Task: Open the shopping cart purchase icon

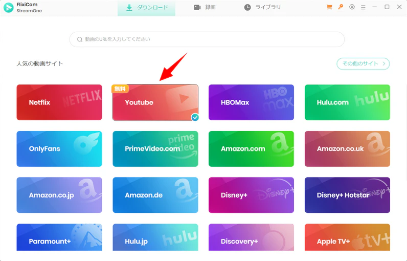Action: click(x=329, y=7)
